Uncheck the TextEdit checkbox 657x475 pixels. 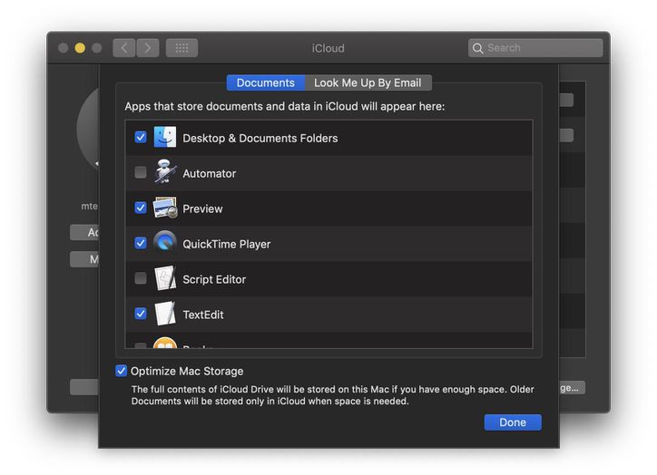(x=141, y=314)
